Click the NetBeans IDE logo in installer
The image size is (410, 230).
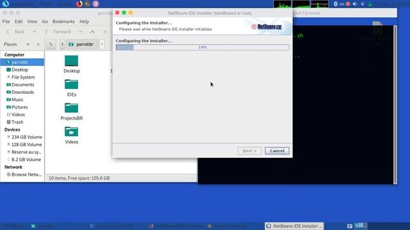point(266,27)
